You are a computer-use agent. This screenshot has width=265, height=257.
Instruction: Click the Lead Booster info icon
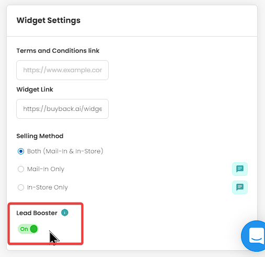[65, 213]
